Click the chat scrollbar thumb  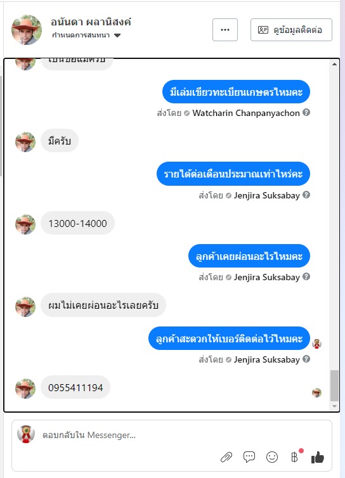(x=334, y=385)
